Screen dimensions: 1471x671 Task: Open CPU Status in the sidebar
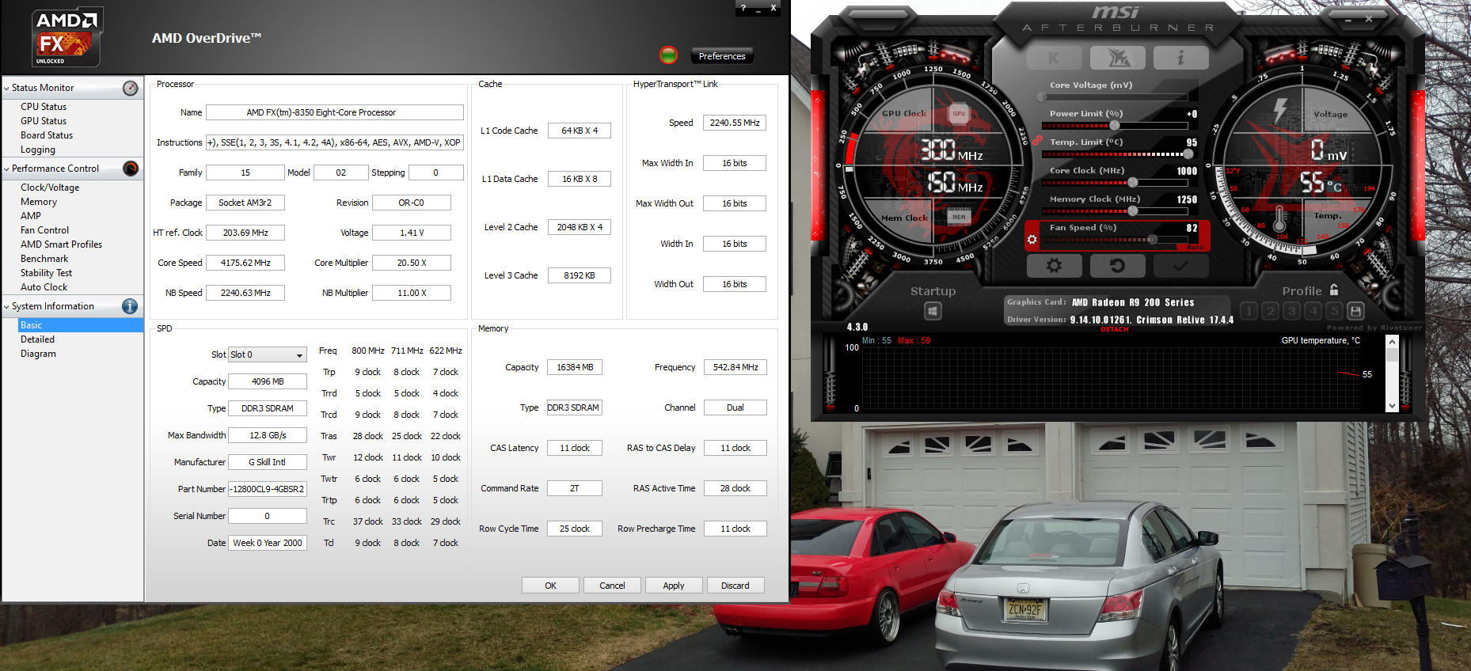point(44,107)
